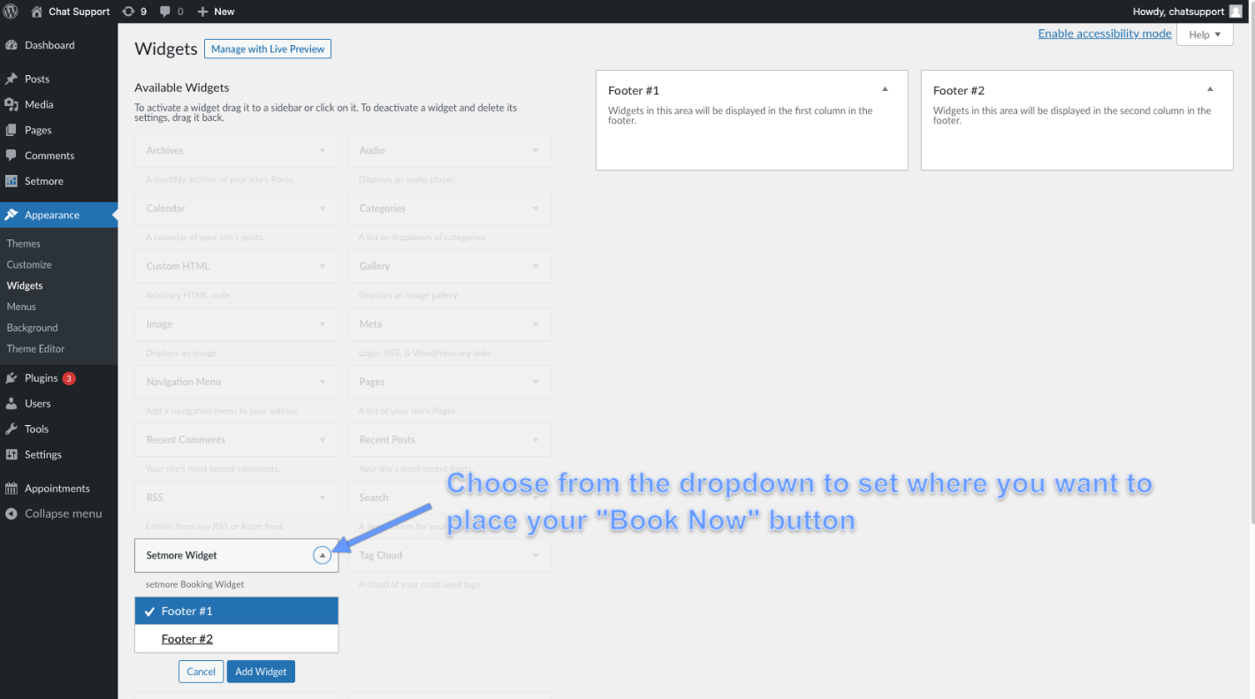Click the Footer #2 area title
The width and height of the screenshot is (1255, 699).
tap(959, 90)
